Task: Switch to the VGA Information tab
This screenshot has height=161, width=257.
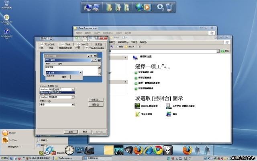Action: 95,48
